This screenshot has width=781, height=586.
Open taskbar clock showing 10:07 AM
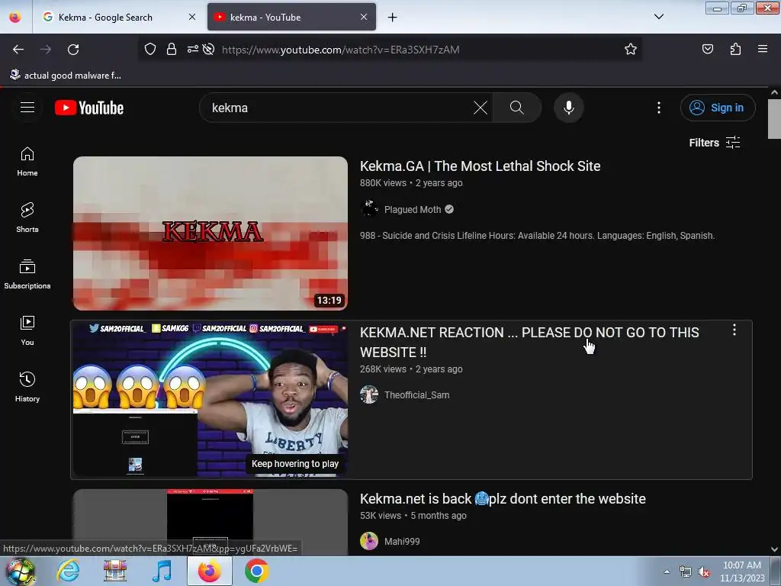click(742, 572)
